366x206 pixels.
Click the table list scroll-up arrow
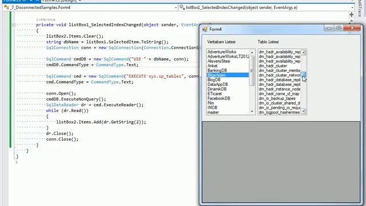304,53
